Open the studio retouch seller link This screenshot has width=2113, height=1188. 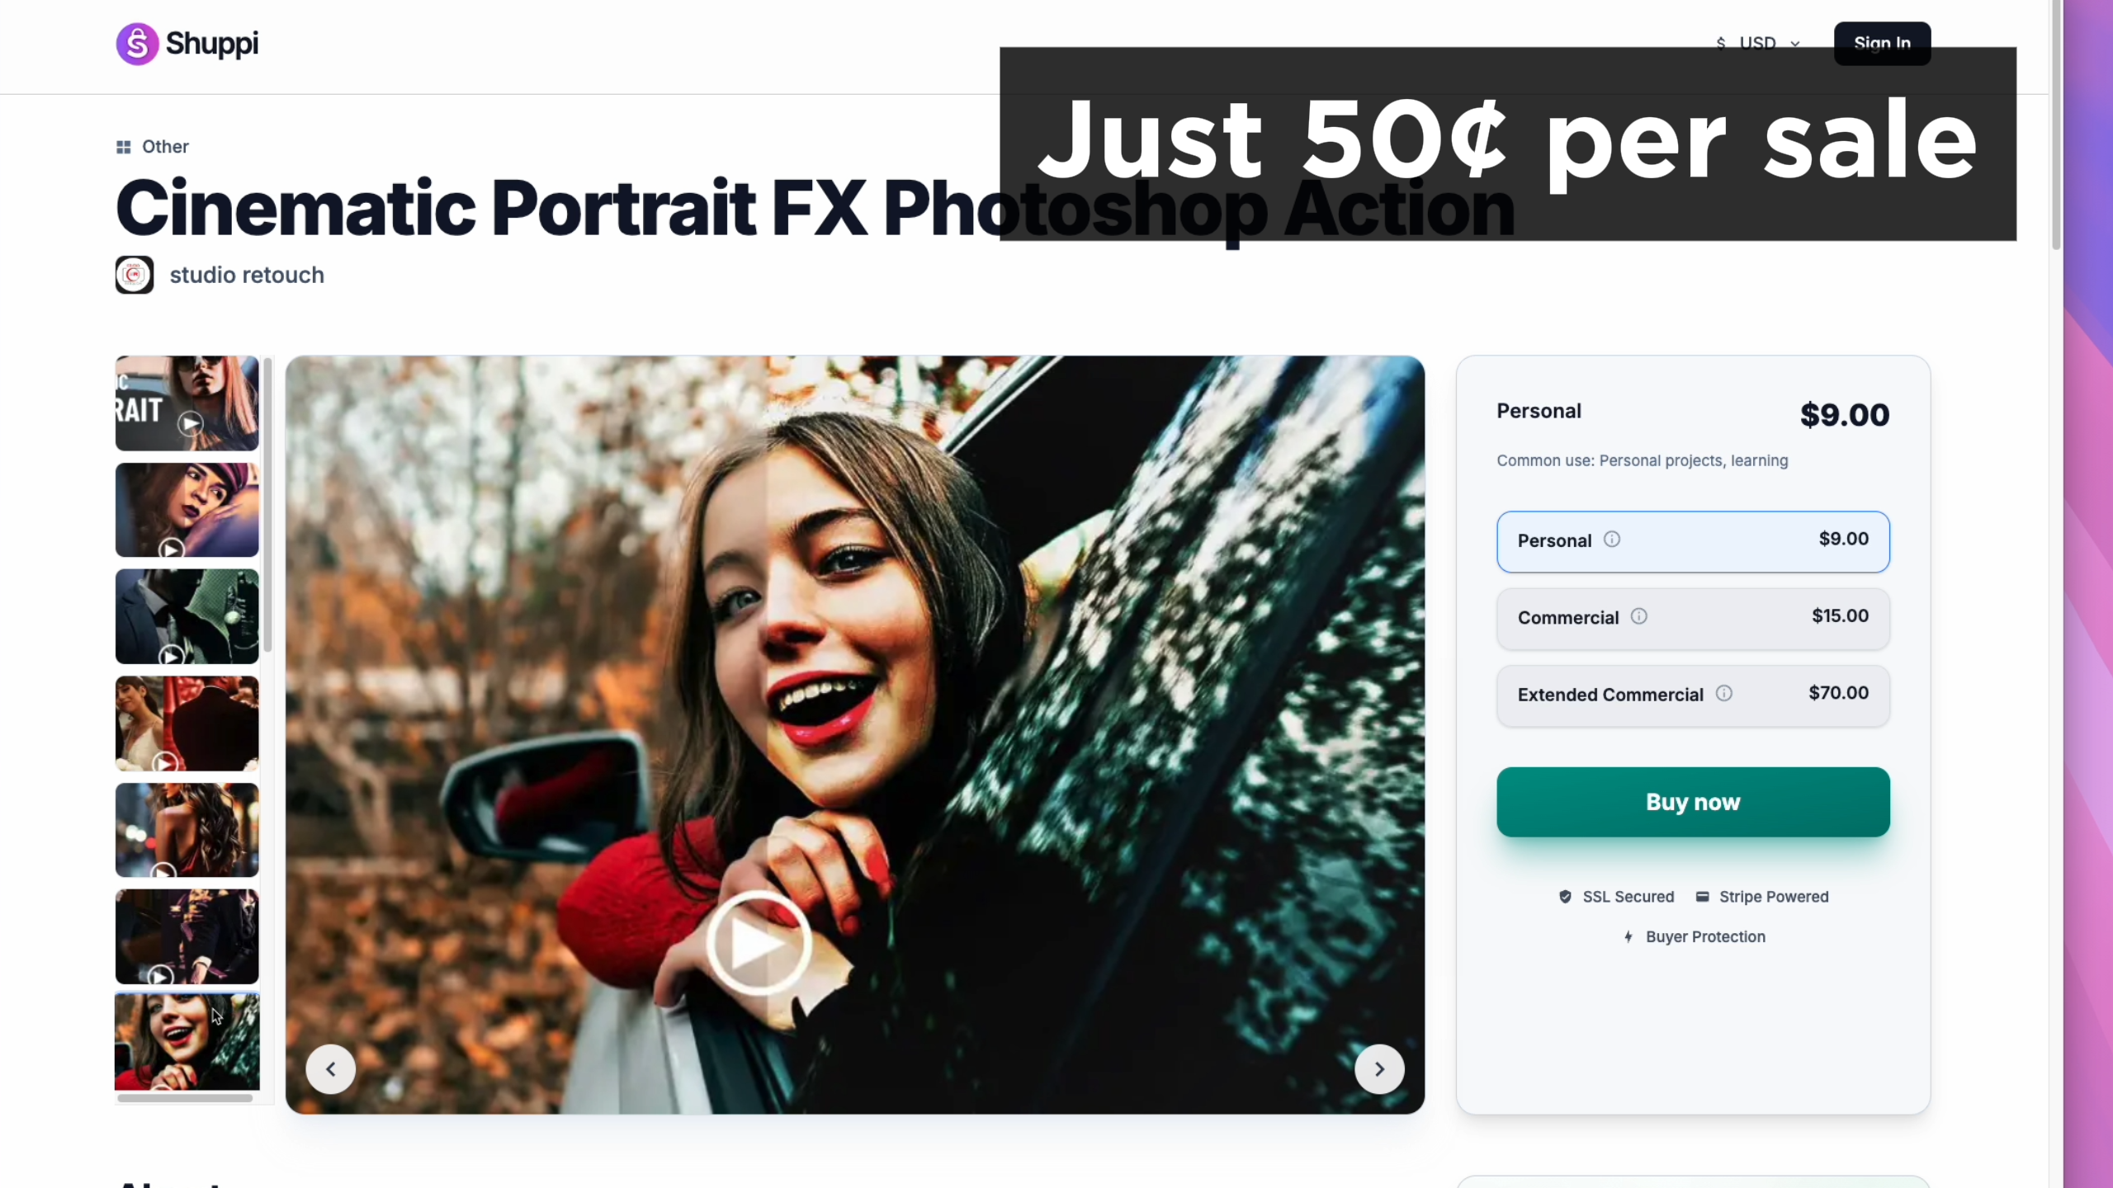(247, 276)
